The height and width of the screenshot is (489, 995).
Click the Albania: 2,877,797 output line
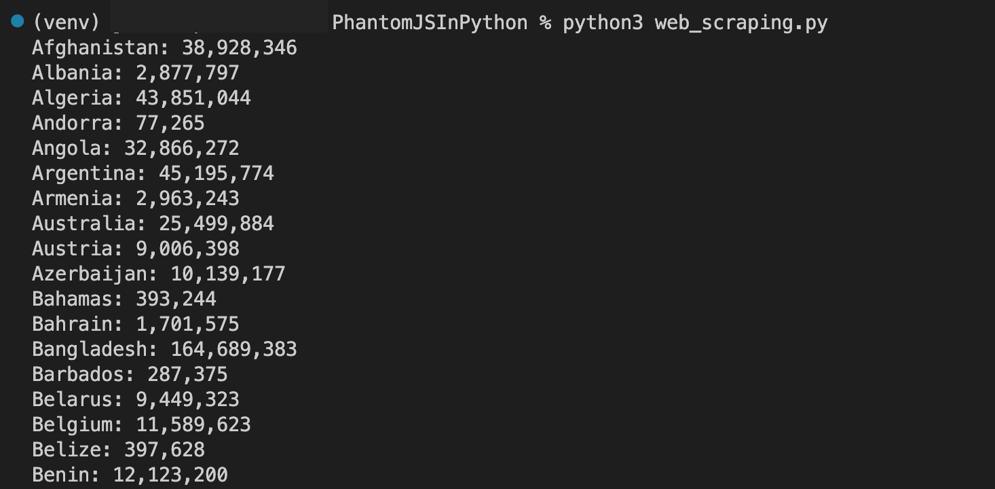[135, 73]
